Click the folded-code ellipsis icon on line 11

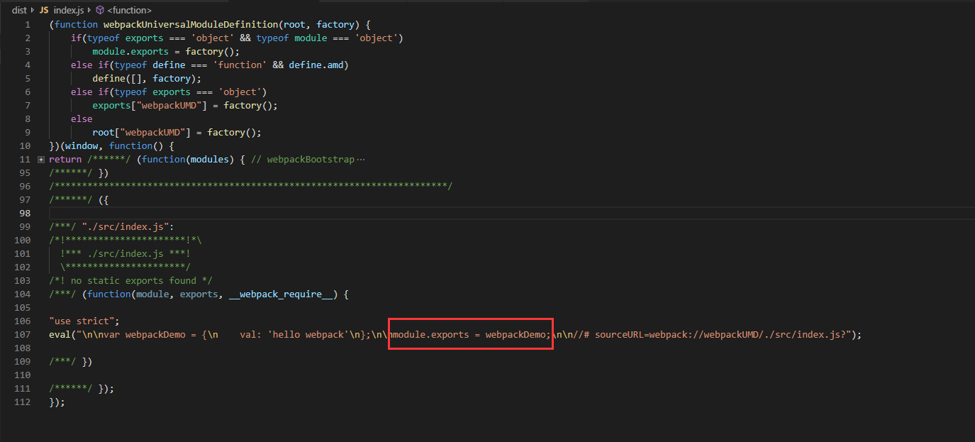coord(360,159)
